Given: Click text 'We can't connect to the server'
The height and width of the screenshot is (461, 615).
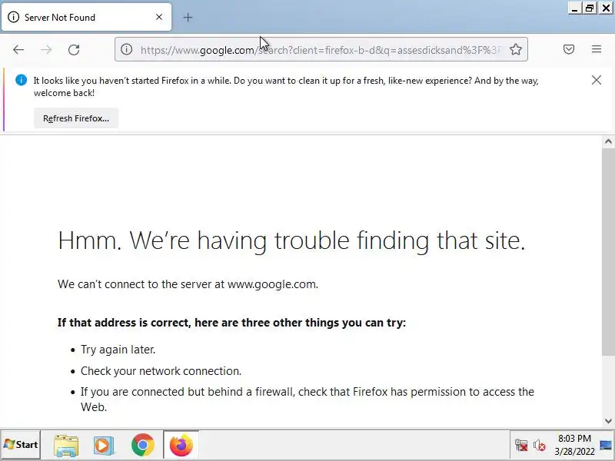Looking at the screenshot, I should 188,284.
